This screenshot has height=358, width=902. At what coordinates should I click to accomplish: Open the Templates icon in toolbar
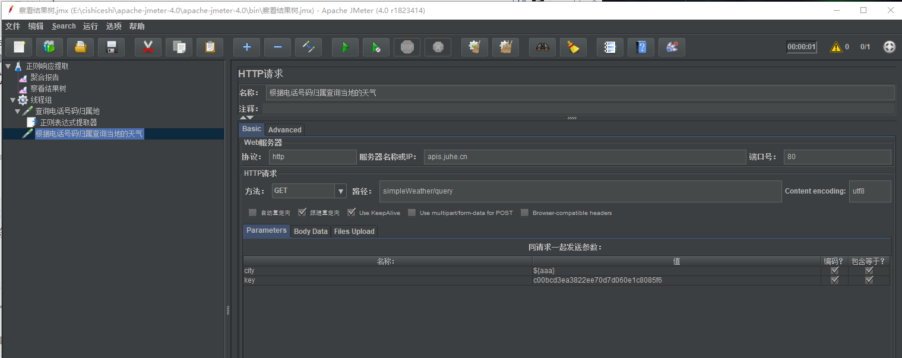(x=49, y=47)
